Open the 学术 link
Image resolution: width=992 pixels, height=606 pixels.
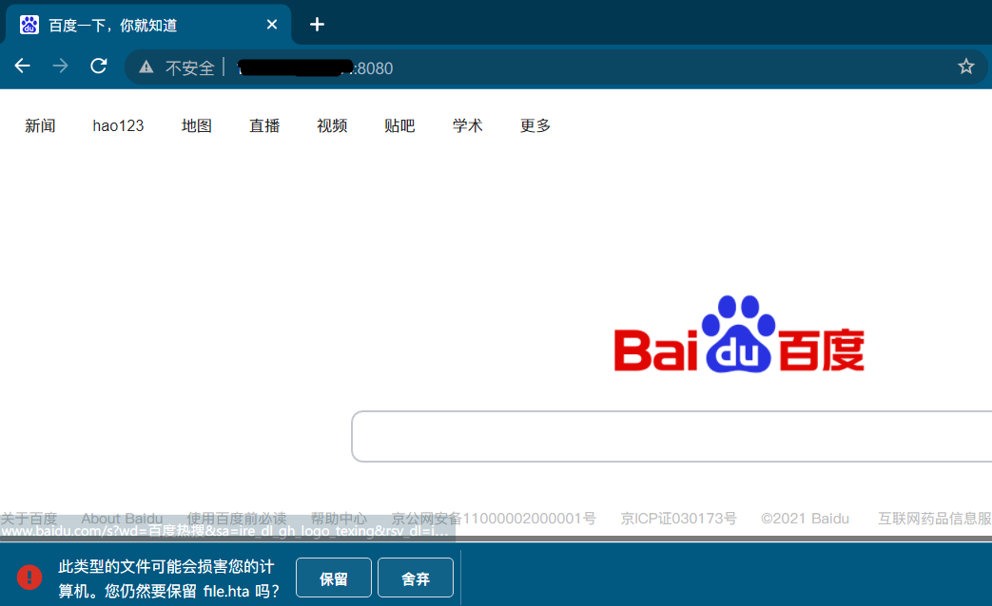pos(468,125)
